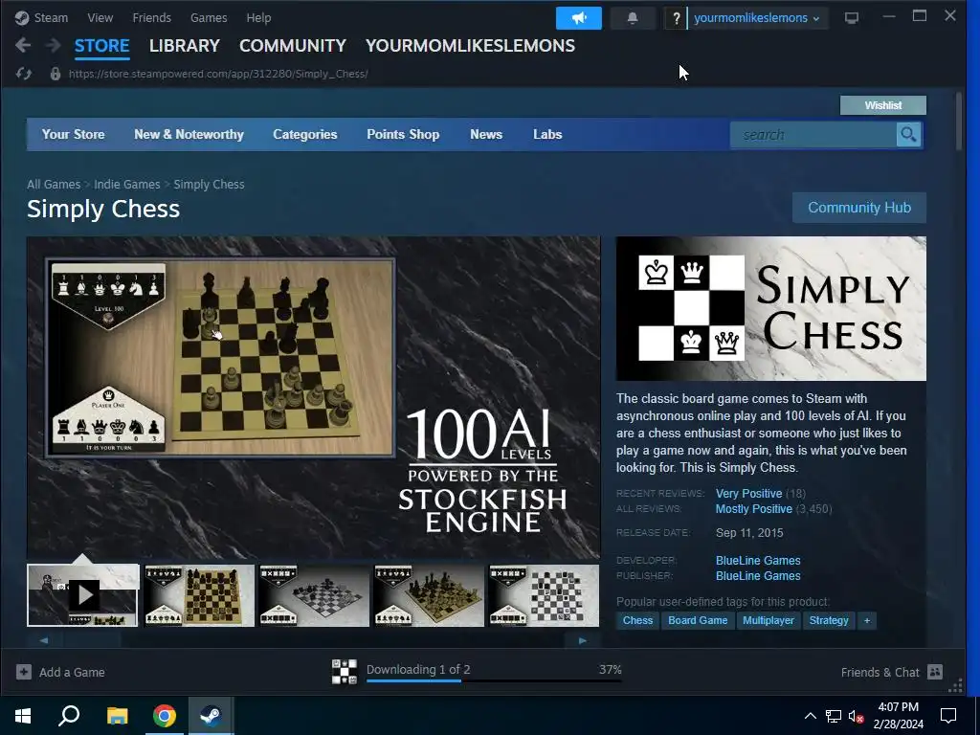Click the Steam logo in menu bar

pyautogui.click(x=22, y=18)
